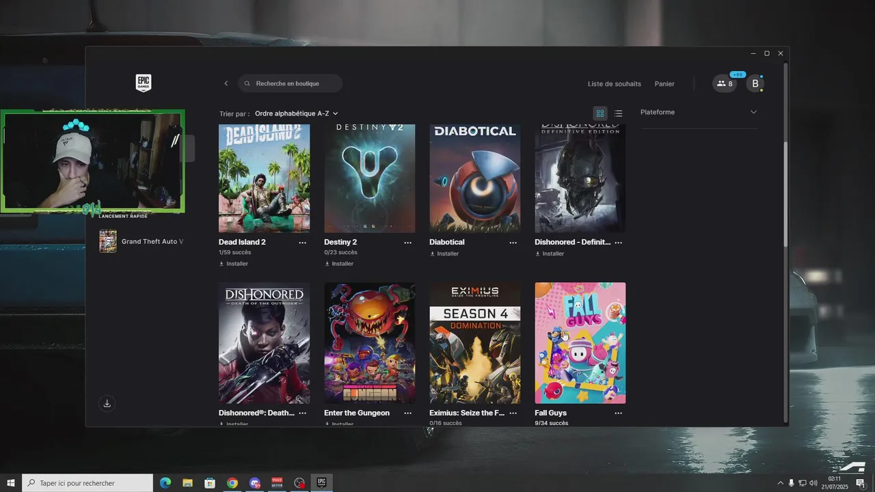Open the Fall Guys cover art
The image size is (875, 492).
click(580, 343)
